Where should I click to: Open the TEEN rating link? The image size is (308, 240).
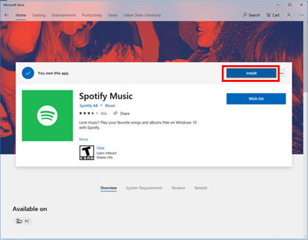tap(100, 148)
